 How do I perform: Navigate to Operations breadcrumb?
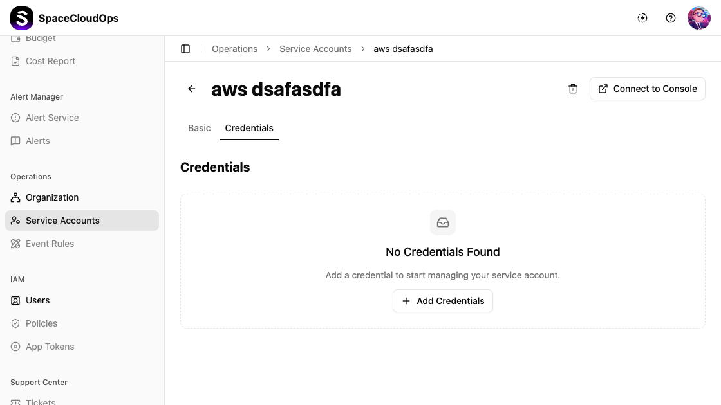coord(234,49)
